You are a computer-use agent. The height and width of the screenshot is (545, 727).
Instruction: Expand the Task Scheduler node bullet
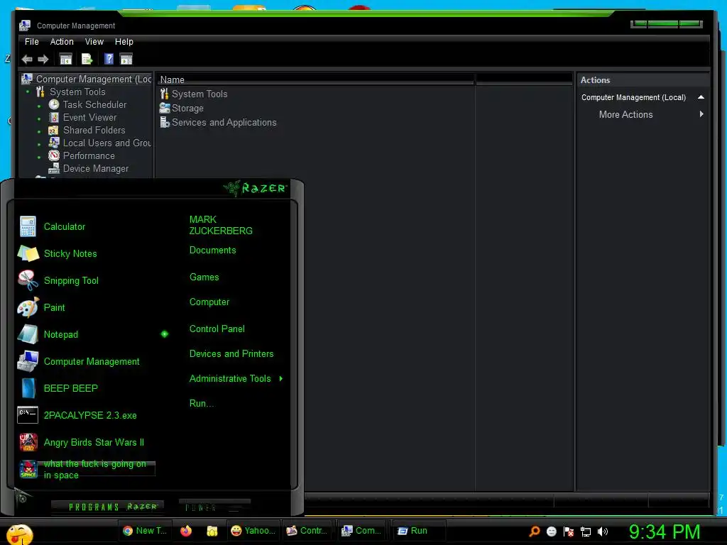point(39,106)
